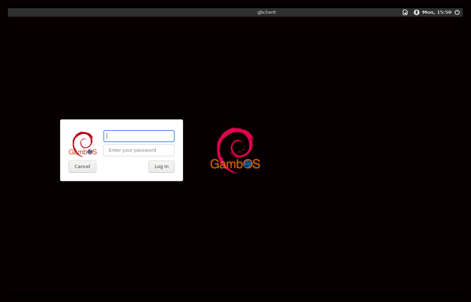Focus the username input field
The width and height of the screenshot is (471, 302).
point(139,136)
